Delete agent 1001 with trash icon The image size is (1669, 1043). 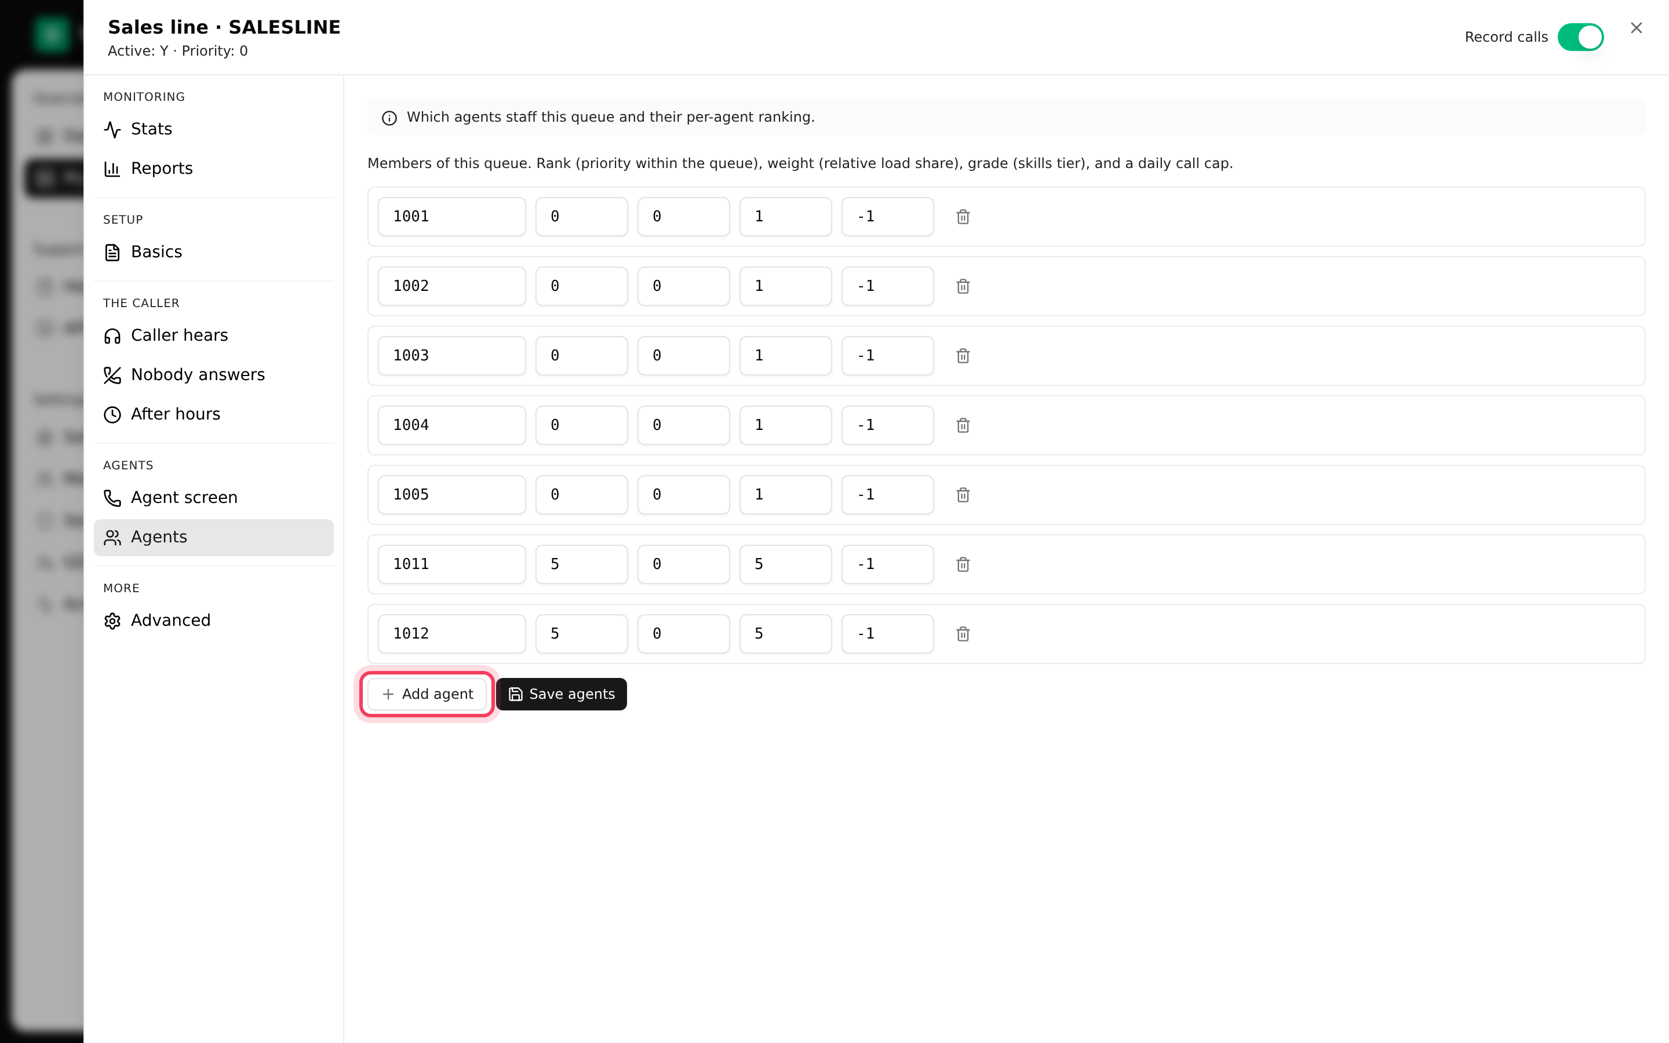(x=963, y=217)
